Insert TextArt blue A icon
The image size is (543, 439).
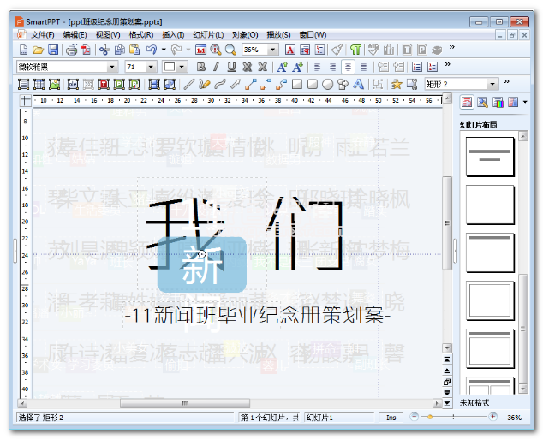(x=358, y=84)
